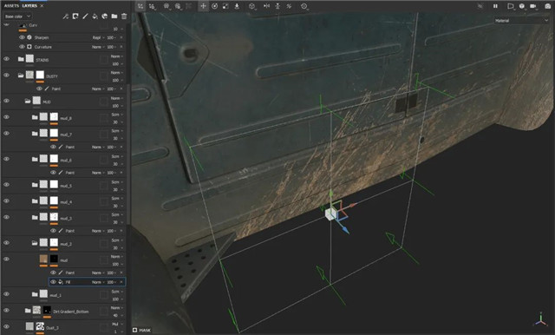Select the mud_3 folder row
555x335 pixels.
click(x=63, y=218)
